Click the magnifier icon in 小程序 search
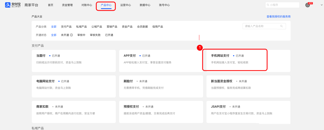Image resolution: width=324 pixels, height=130 pixels. coord(268,5)
